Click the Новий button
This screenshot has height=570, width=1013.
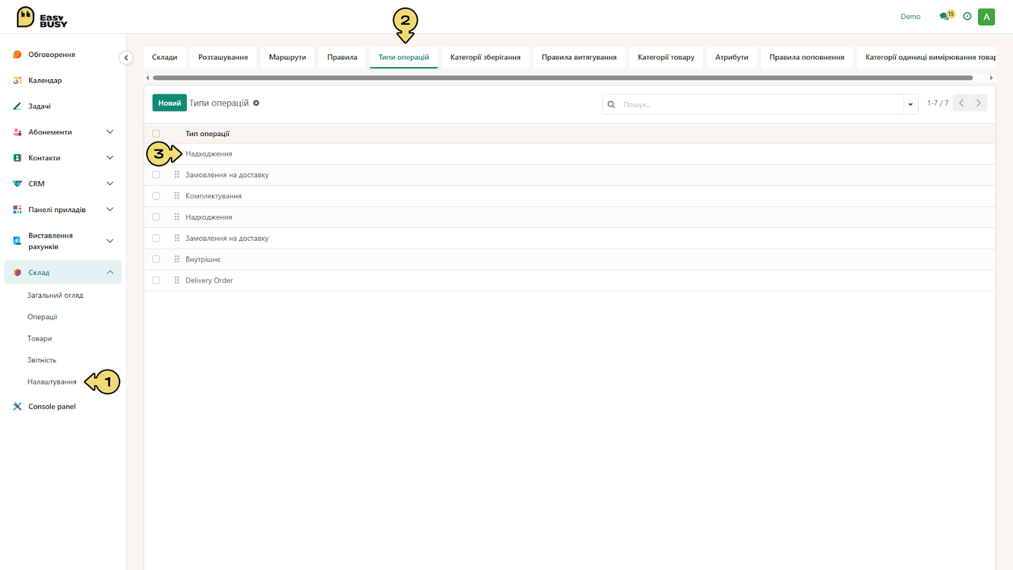[x=169, y=103]
